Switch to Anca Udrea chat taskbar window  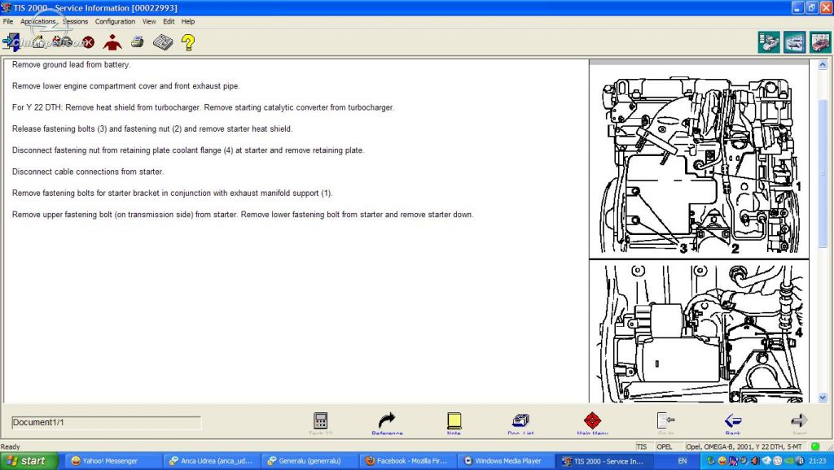tap(213, 461)
